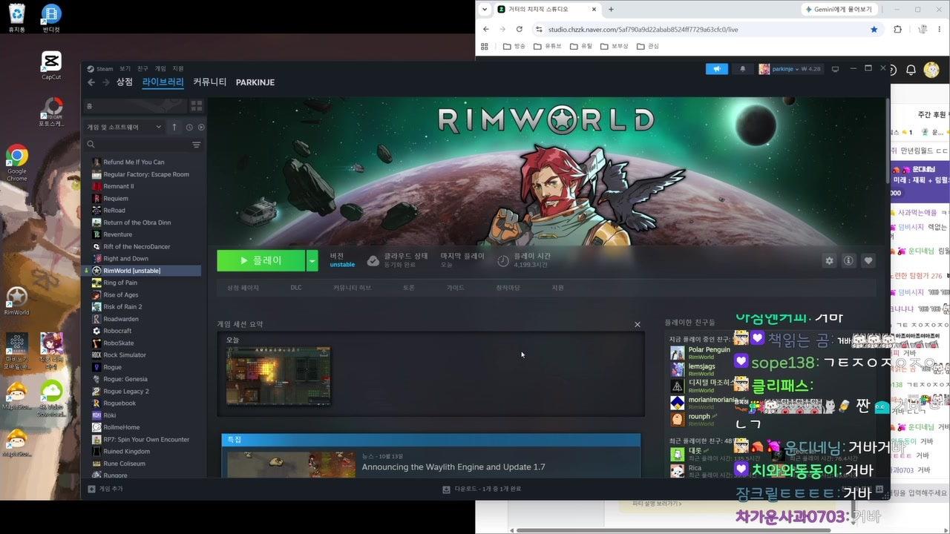This screenshot has width=950, height=534.
Task: Add RimWorld to favorites heart
Action: 868,260
